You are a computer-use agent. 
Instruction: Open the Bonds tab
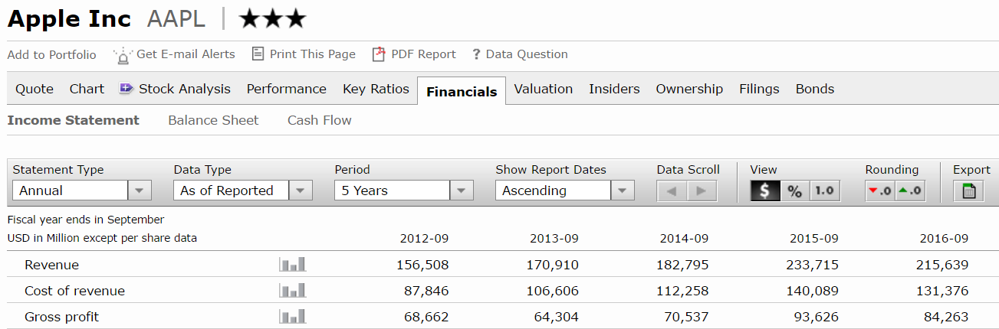tap(814, 89)
